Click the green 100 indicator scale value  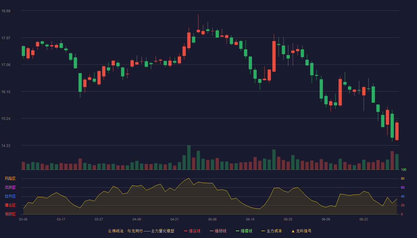[x=404, y=170]
